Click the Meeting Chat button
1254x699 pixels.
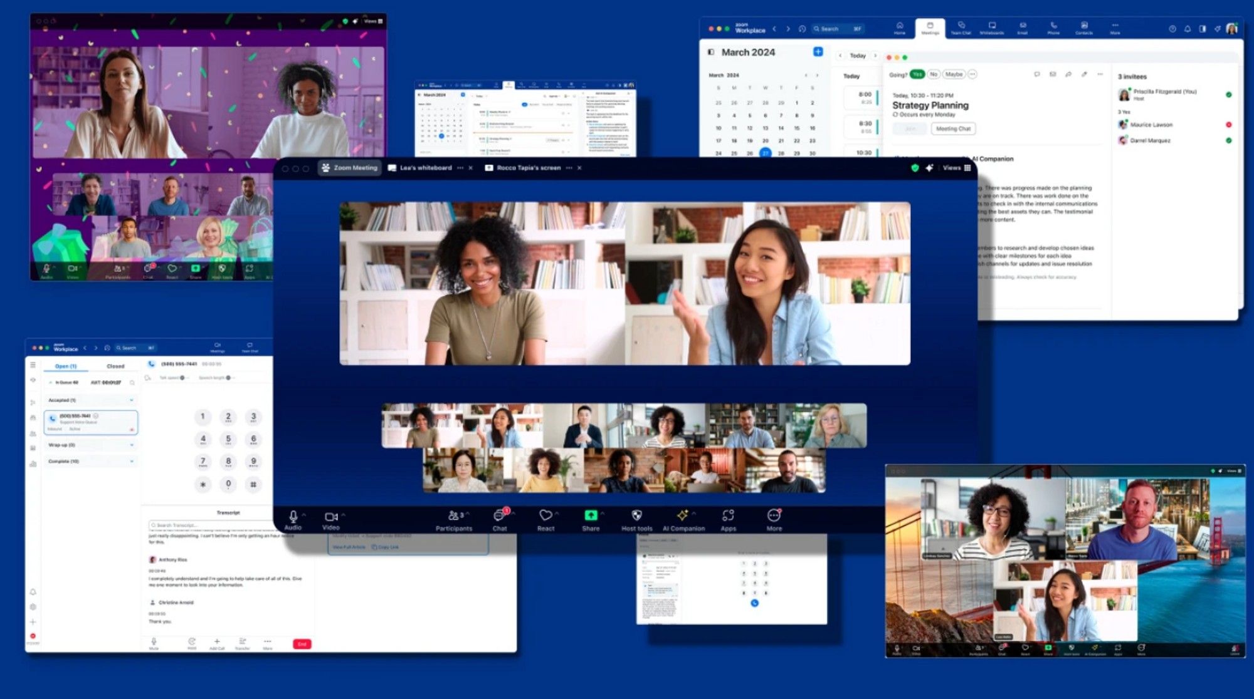[953, 129]
